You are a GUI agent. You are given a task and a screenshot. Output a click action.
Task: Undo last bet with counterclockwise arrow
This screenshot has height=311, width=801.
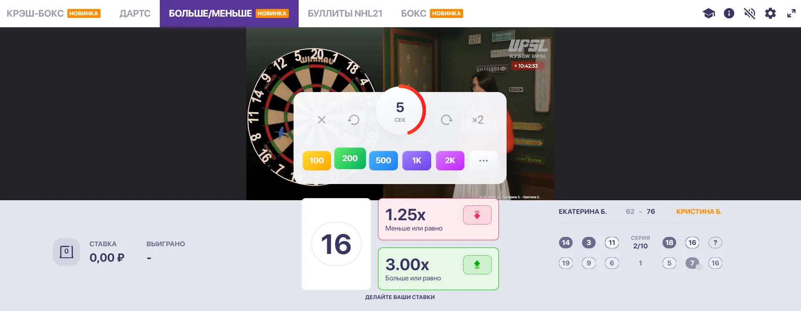click(x=354, y=120)
